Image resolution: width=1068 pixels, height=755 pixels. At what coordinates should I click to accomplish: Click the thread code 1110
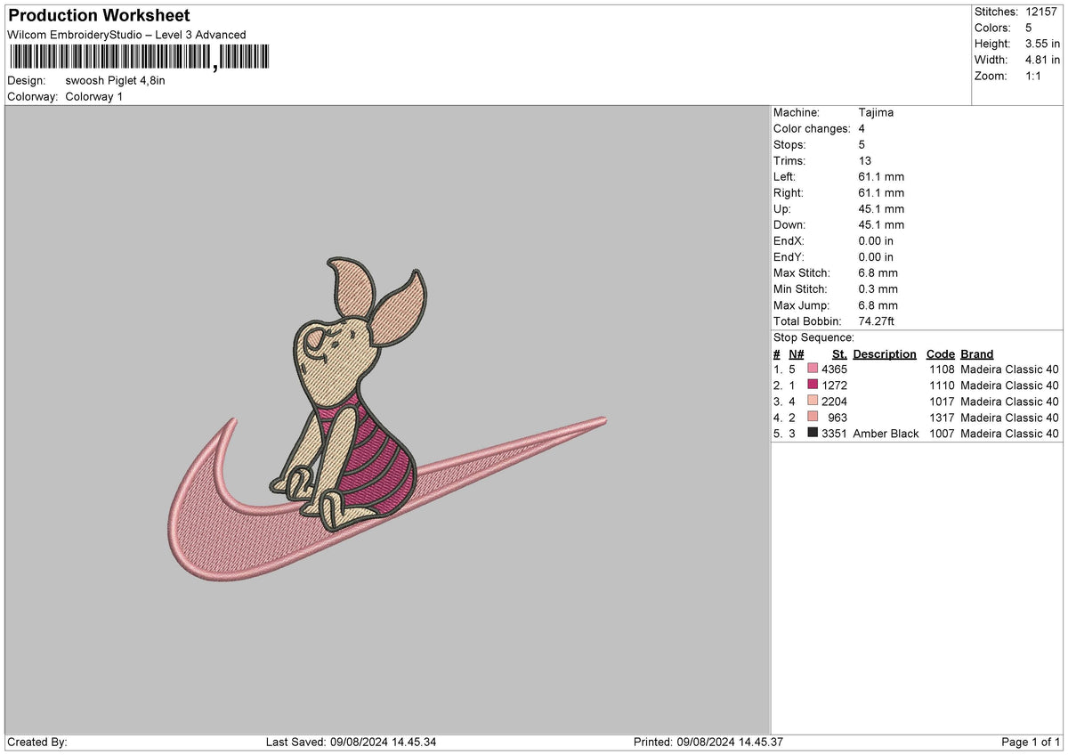point(942,386)
